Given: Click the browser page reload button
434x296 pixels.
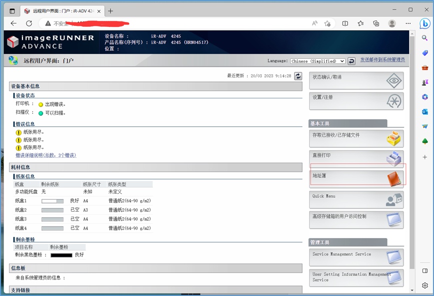Looking at the screenshot, I should [29, 23].
